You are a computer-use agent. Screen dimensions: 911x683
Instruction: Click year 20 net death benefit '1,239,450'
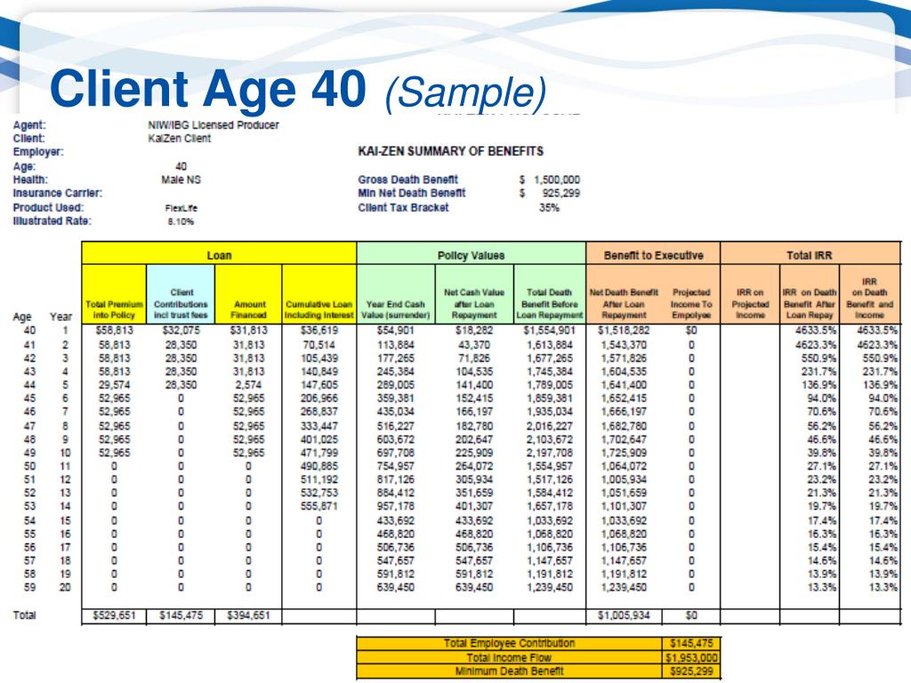624,587
